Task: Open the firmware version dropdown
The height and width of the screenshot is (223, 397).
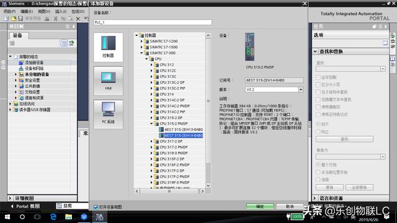Action: pyautogui.click(x=300, y=89)
